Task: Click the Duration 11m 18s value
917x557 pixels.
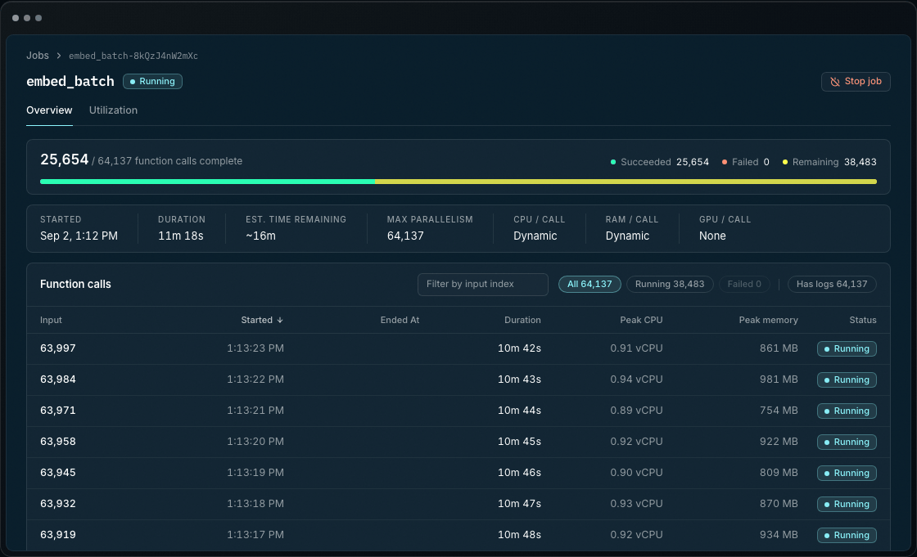Action: 181,236
